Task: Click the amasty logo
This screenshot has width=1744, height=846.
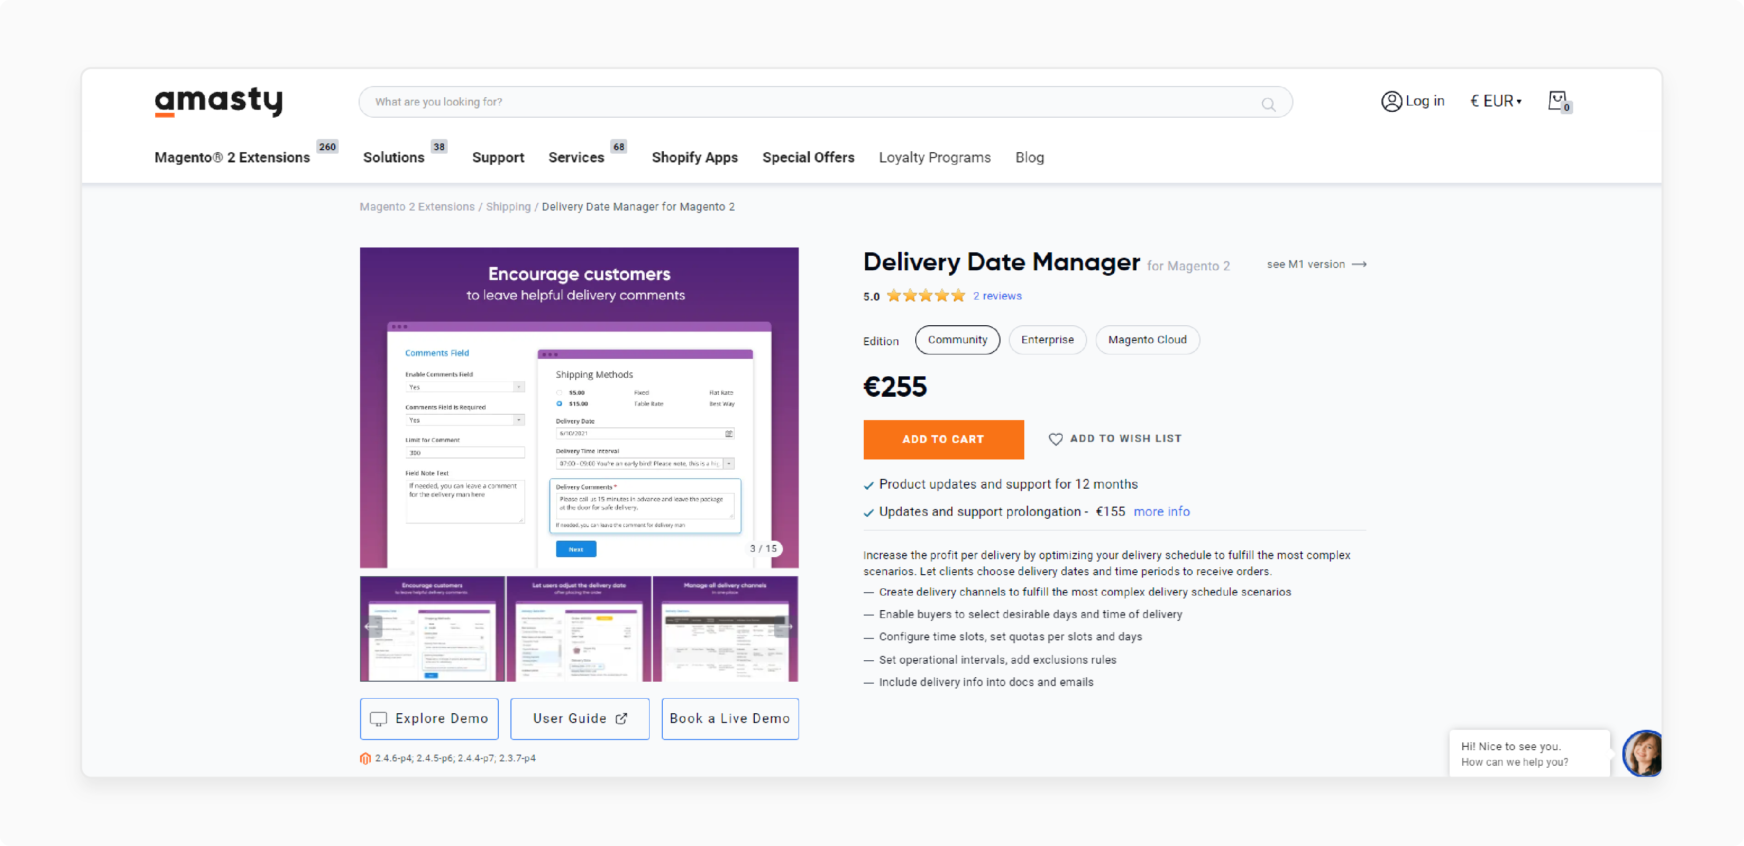Action: click(218, 102)
